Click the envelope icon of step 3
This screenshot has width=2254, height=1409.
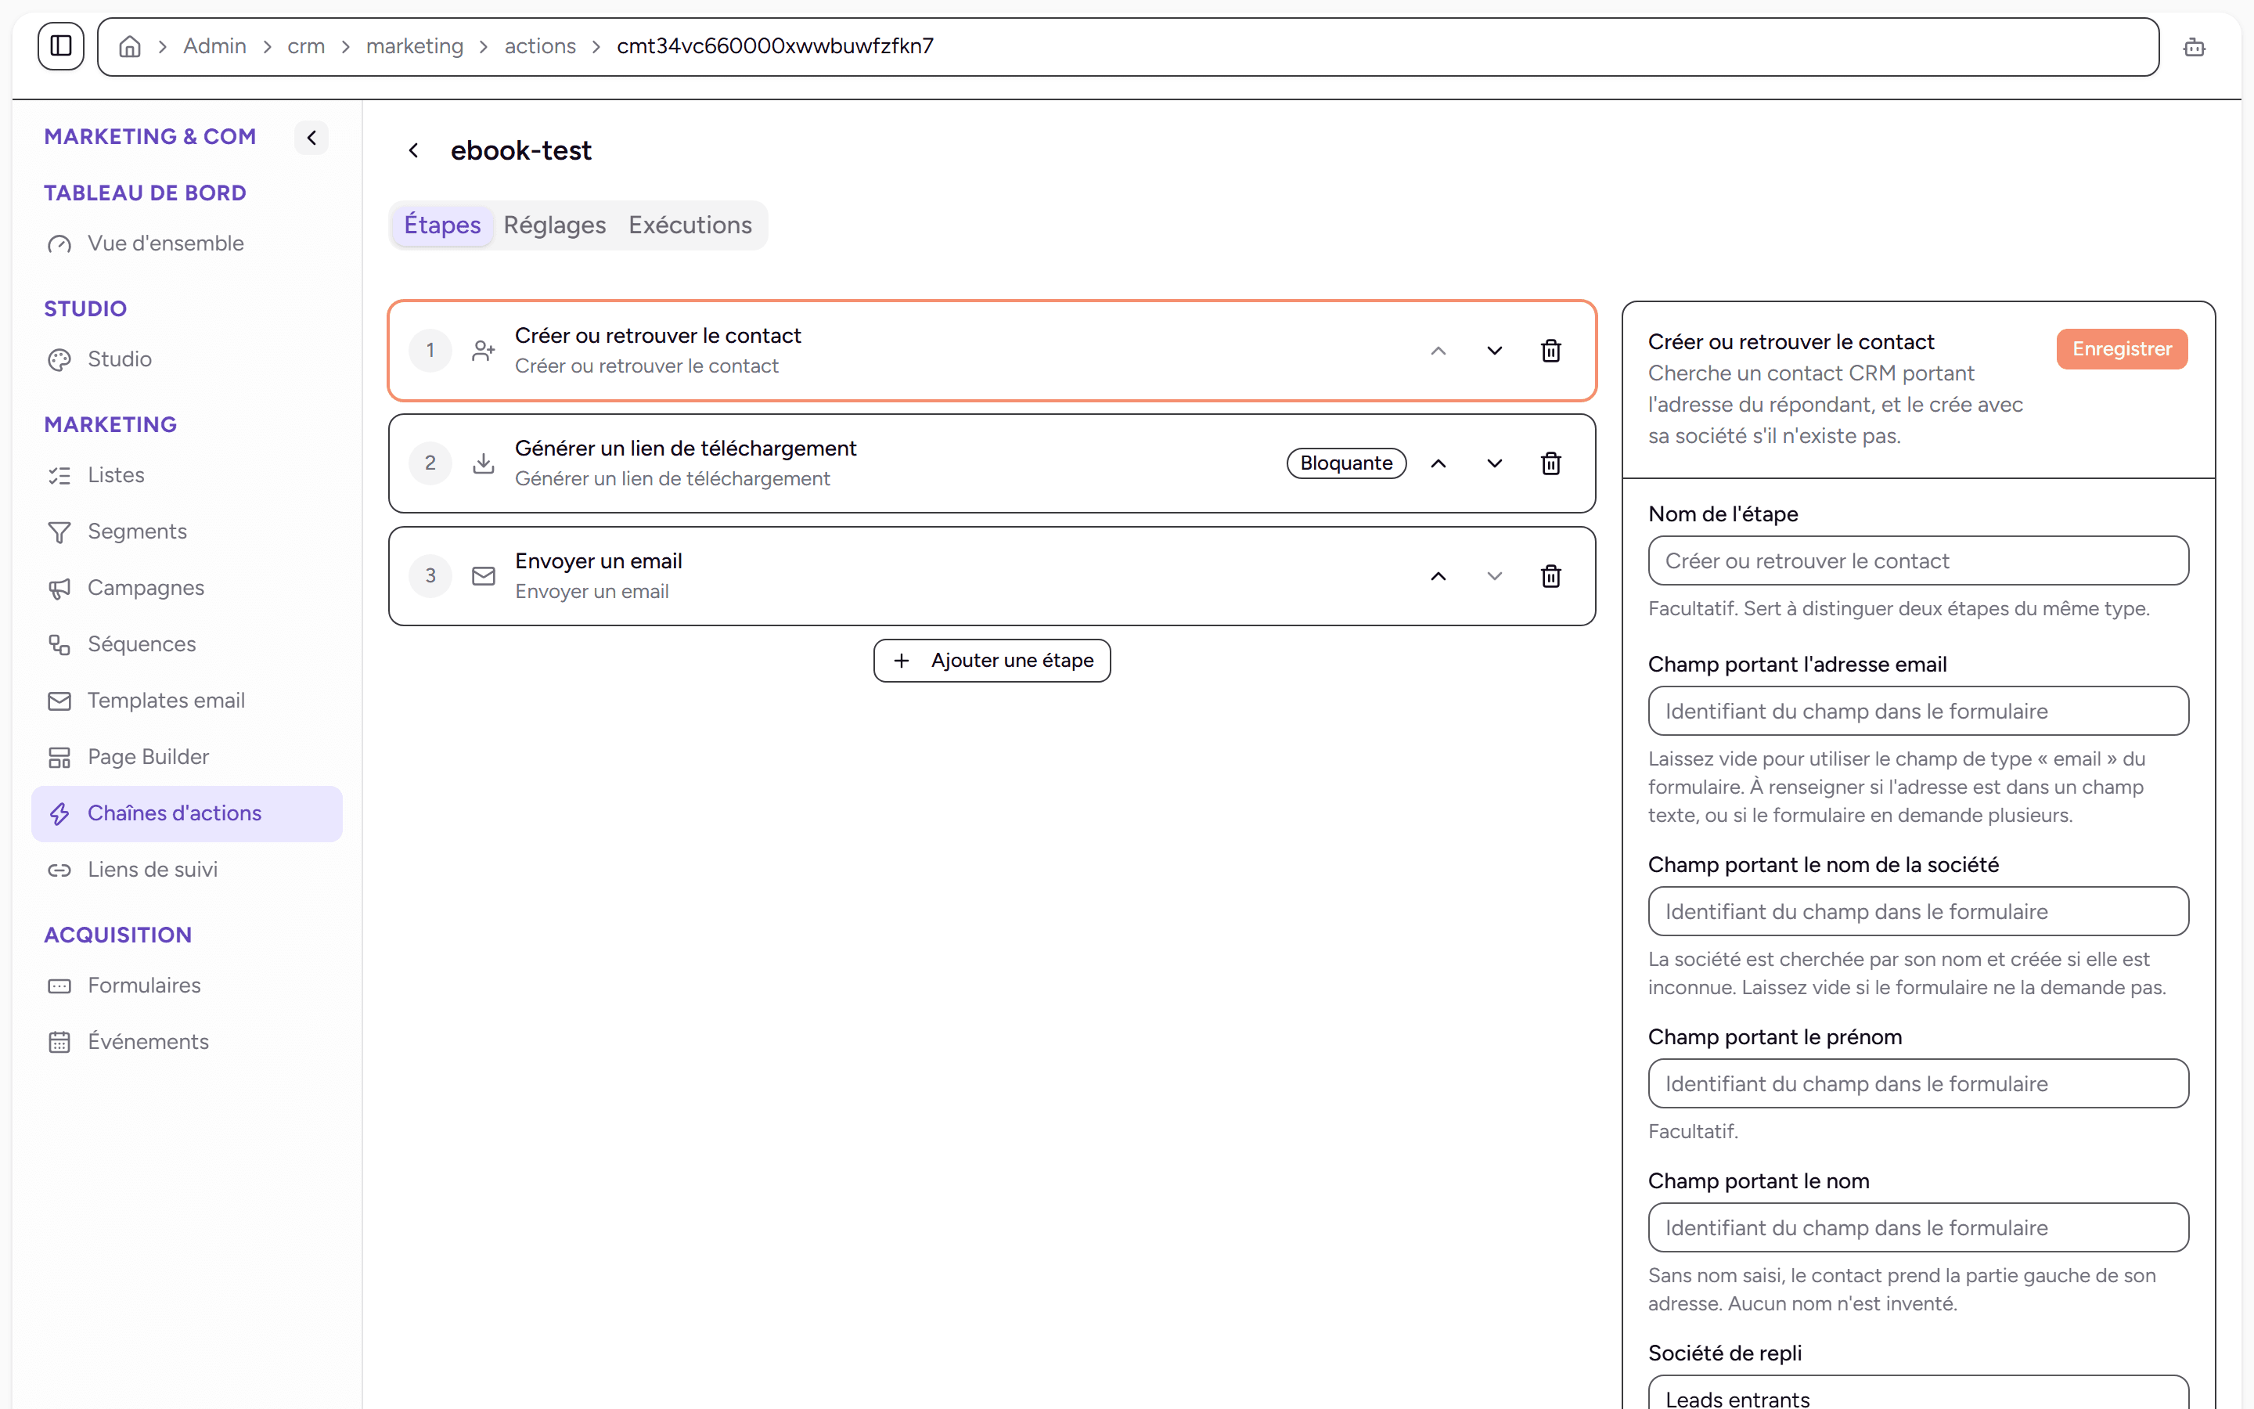coord(484,576)
